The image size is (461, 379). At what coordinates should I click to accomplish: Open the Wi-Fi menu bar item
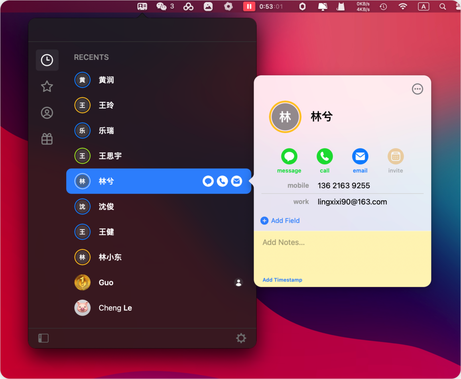403,6
